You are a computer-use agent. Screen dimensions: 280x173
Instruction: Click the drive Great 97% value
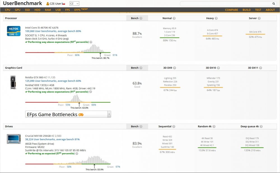(x=118, y=167)
